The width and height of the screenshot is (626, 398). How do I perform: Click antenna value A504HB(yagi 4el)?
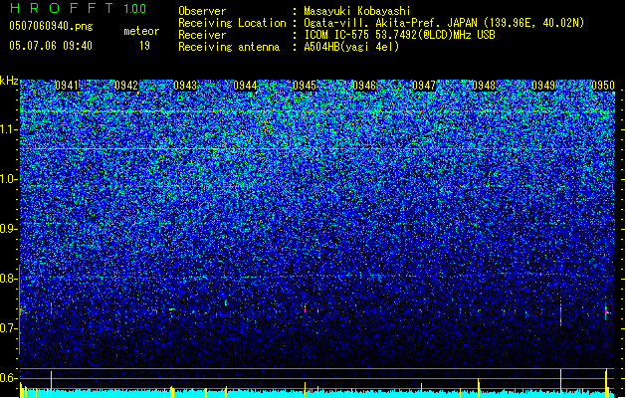(351, 47)
